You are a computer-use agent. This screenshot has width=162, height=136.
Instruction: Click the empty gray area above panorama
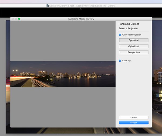click(63, 41)
